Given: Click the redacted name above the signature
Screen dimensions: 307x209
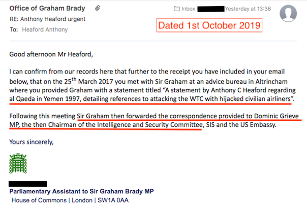Looking at the screenshot, I should [x=28, y=184].
